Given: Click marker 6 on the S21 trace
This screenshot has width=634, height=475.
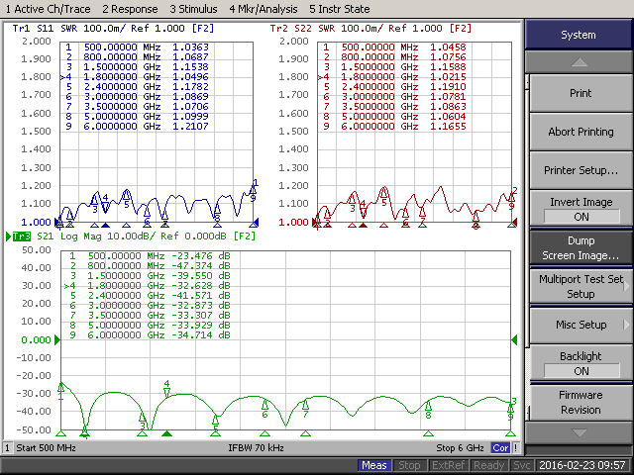Looking at the screenshot, I should point(264,408).
